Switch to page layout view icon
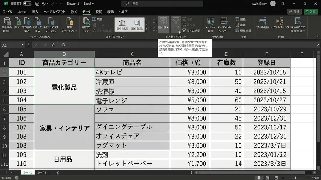This screenshot has width=321, height=180. coord(267,178)
